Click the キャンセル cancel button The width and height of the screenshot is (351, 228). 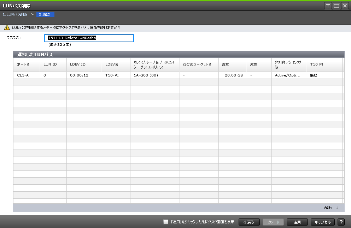pos(322,222)
